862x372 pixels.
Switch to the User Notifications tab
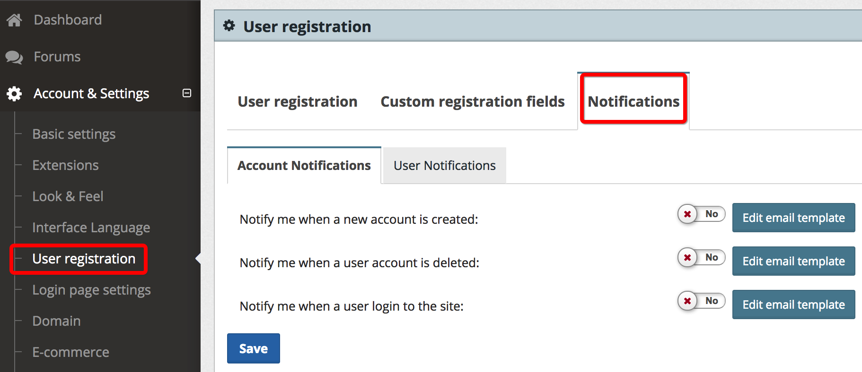[445, 166]
